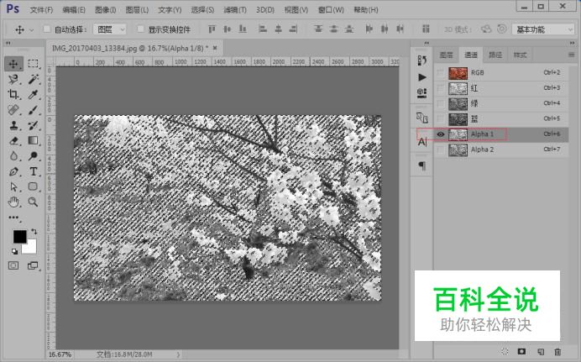Open the 文件(F) menu
This screenshot has width=581, height=362.
[41, 9]
